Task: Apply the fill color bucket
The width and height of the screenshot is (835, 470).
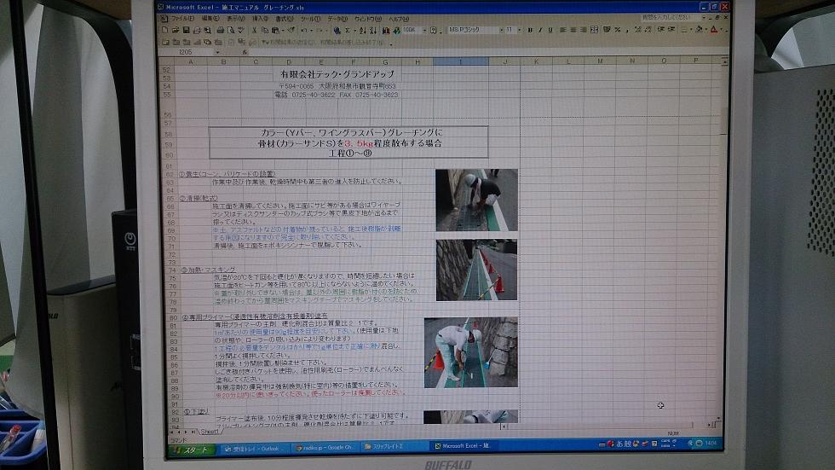Action: 700,30
